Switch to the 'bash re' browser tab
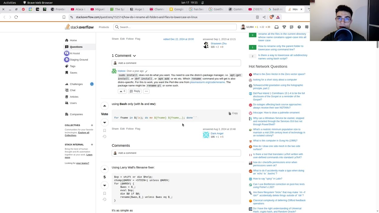This screenshot has width=379, height=213. pyautogui.click(x=275, y=9)
